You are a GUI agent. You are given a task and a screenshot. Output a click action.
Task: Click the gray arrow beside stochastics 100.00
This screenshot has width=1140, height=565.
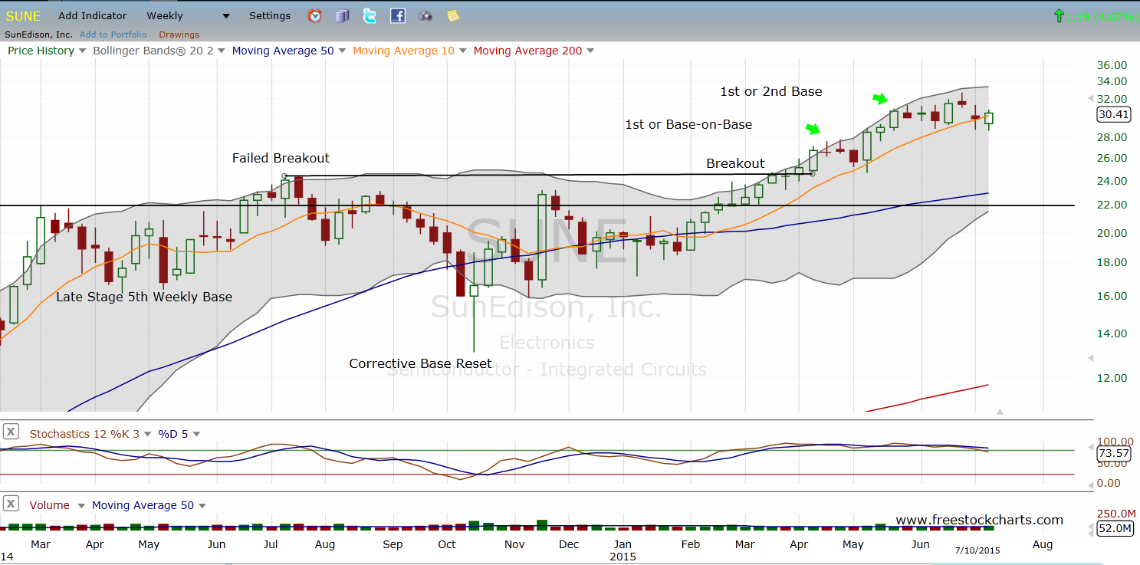[x=1091, y=446]
